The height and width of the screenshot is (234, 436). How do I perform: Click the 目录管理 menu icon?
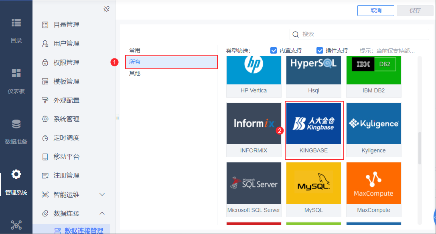(45, 25)
